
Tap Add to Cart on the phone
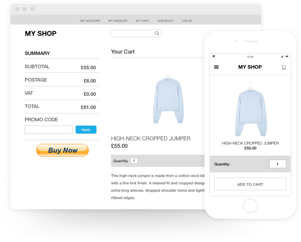(x=250, y=185)
